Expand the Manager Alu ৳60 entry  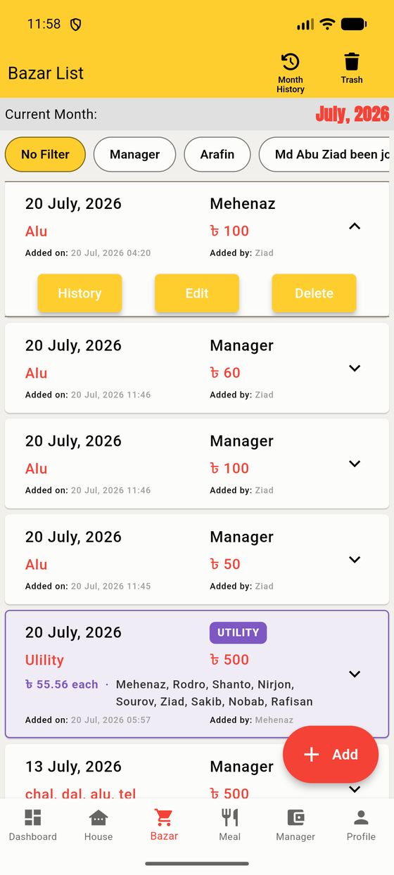(355, 368)
